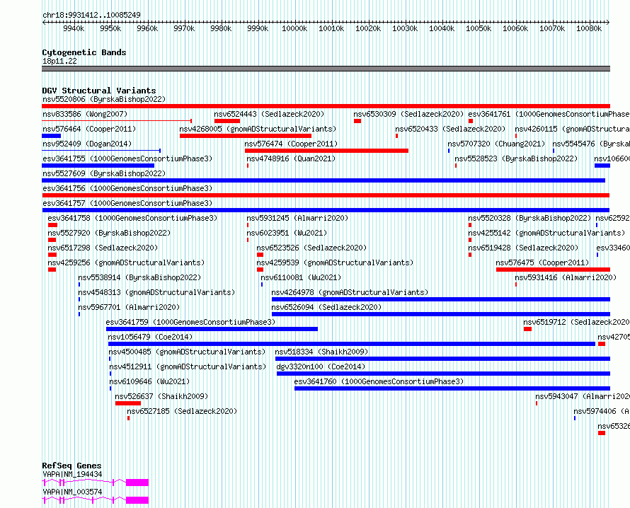Open nsv6530309 (Sedlazeck2020) structural variant
630x508 pixels.
[408, 114]
